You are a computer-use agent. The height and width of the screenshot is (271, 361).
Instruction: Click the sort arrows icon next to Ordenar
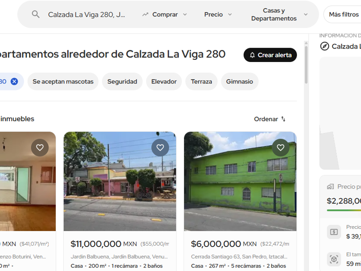click(x=283, y=119)
